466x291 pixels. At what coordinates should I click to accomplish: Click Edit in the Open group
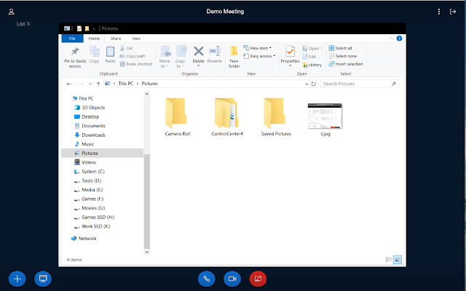pyautogui.click(x=309, y=57)
